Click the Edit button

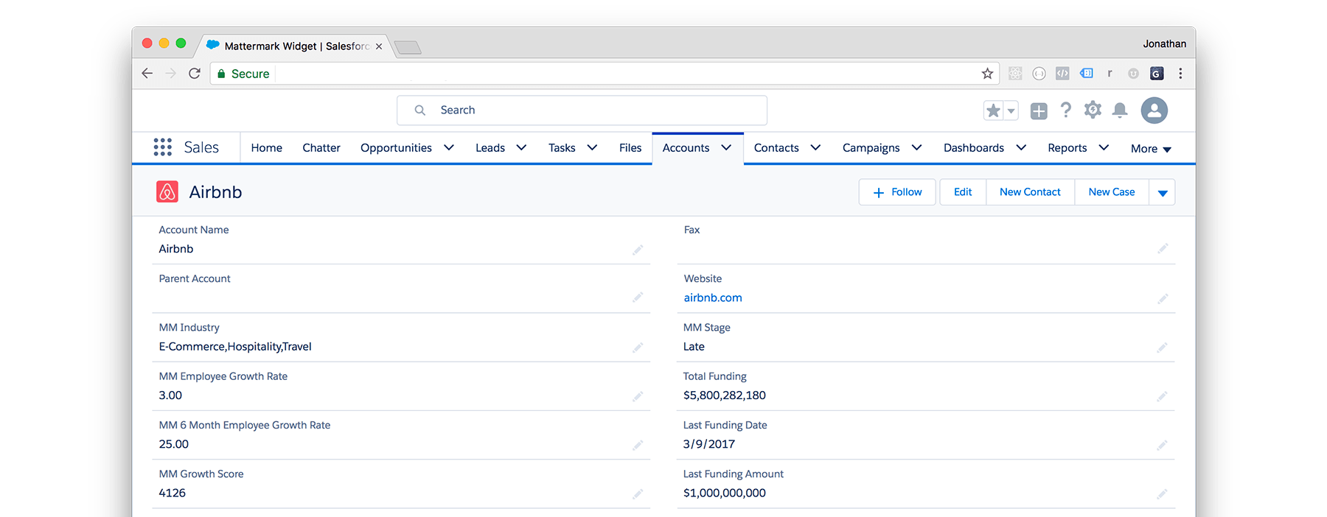click(963, 192)
